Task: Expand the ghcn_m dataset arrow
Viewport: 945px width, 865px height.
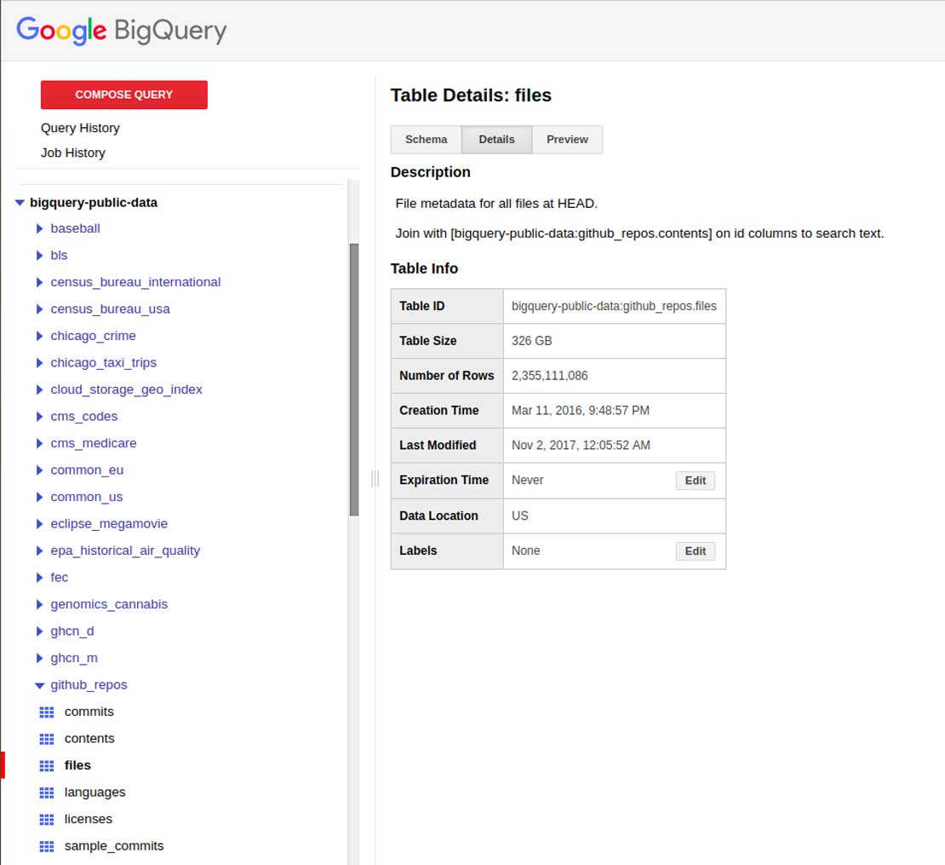Action: 40,658
